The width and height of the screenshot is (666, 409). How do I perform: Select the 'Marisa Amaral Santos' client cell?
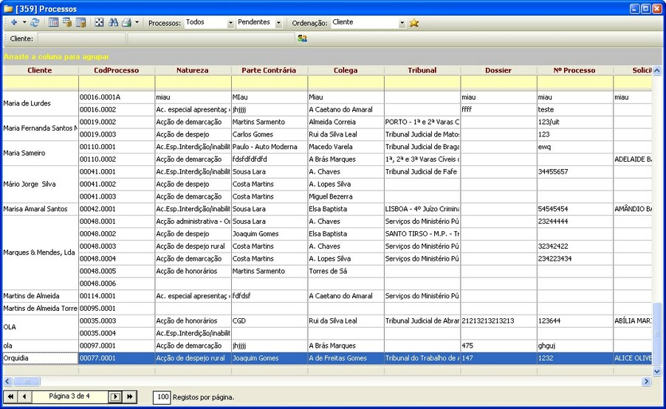point(41,209)
